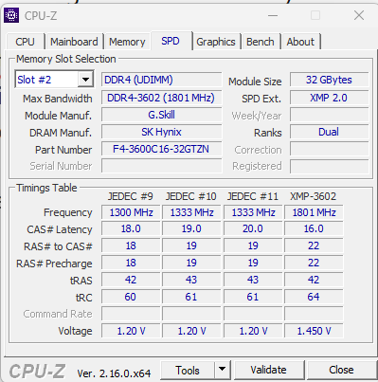Screen dimensions: 378x382
Task: Click the JEDEC #10 tRAS value 43
Action: tap(191, 280)
